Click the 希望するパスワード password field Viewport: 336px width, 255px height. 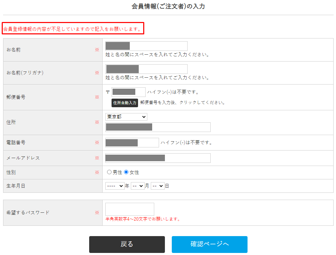(x=129, y=209)
